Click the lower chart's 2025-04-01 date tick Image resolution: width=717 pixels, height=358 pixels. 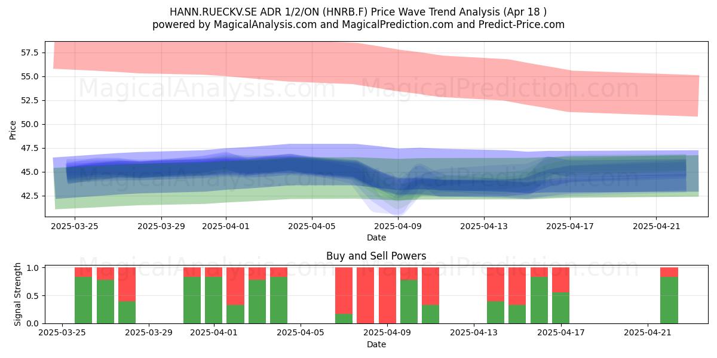[x=214, y=333]
